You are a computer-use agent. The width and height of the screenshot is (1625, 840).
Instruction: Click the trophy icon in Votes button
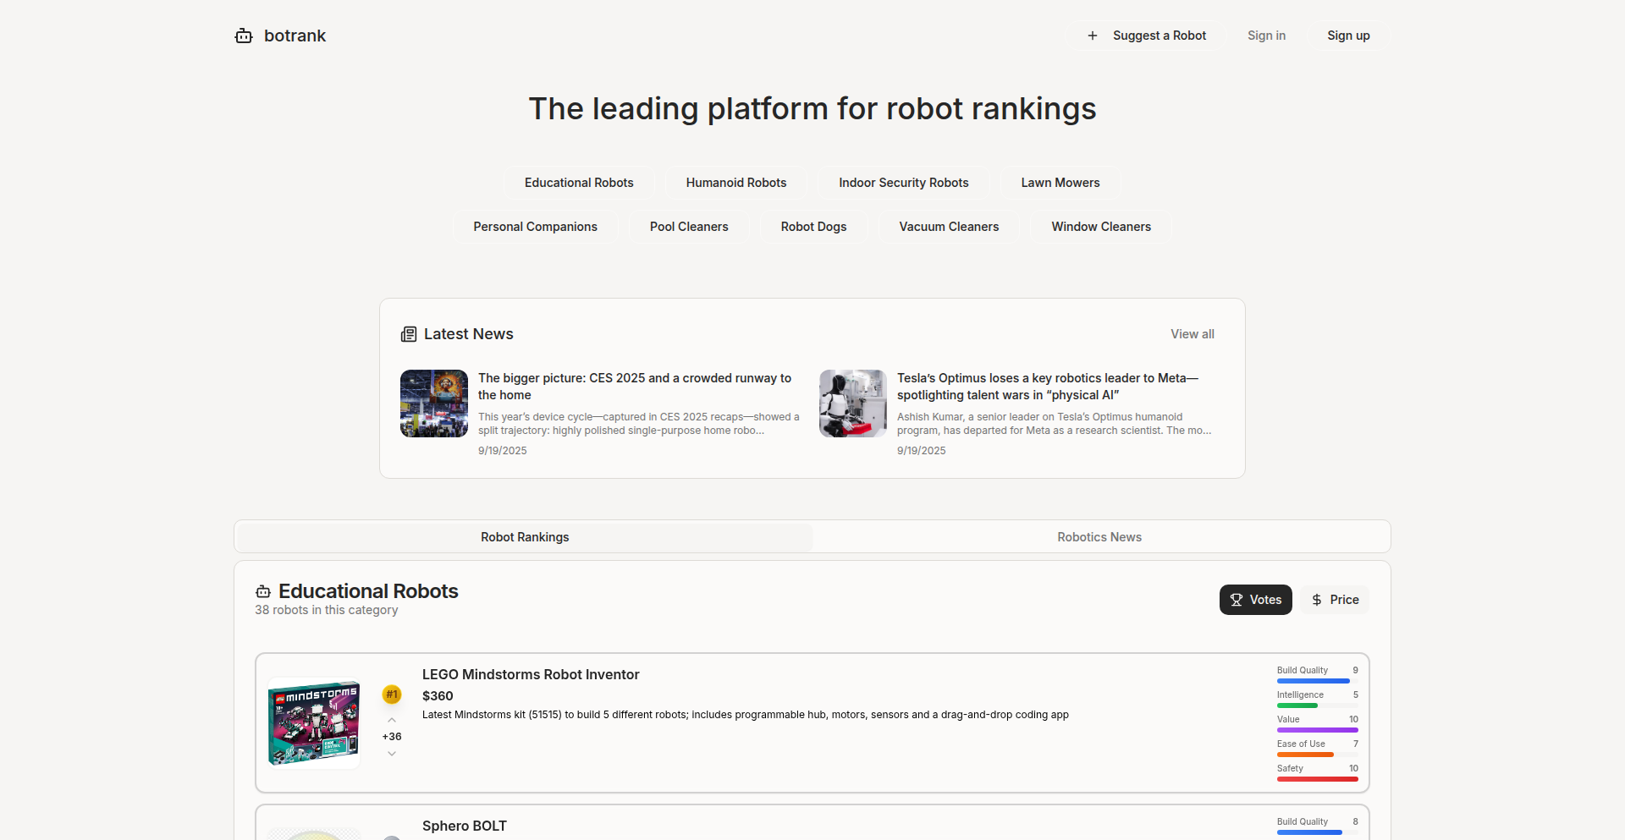point(1237,600)
